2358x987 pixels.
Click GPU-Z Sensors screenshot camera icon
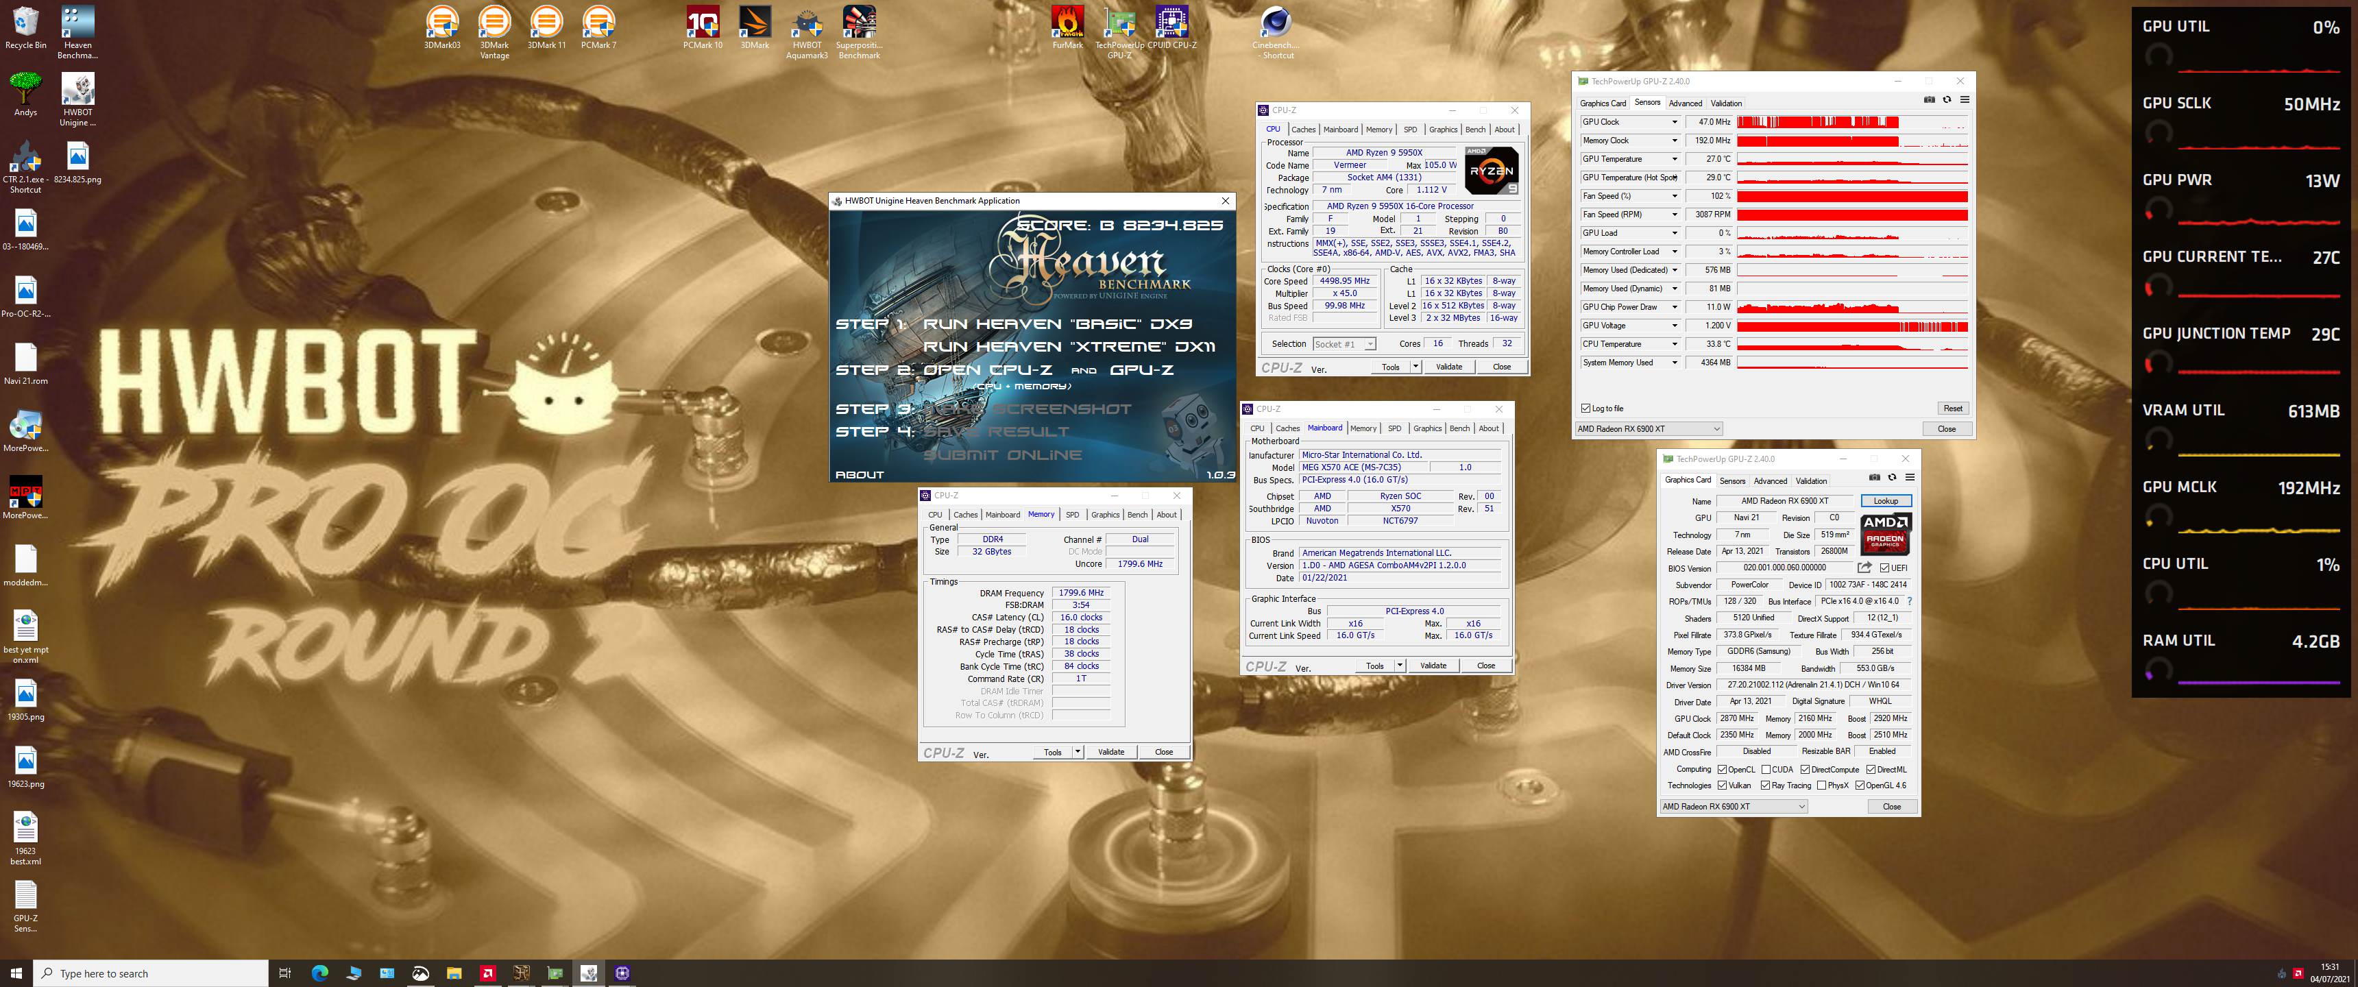tap(1930, 100)
